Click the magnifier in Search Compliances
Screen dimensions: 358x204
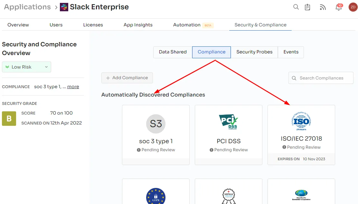tap(294, 78)
